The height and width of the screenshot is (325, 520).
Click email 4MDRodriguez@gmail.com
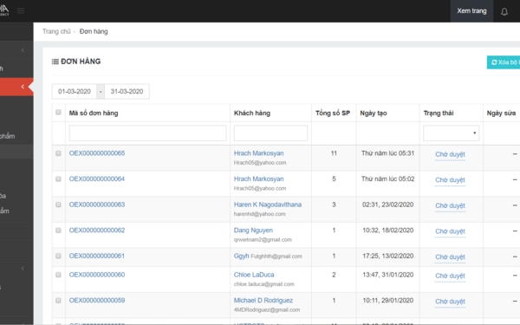[267, 310]
